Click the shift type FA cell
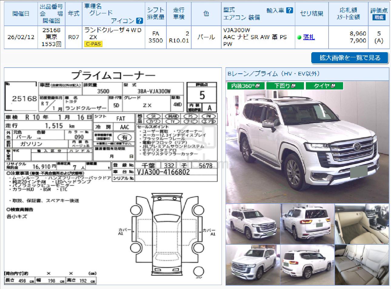Screen dimensions: 391x289 click(156, 34)
